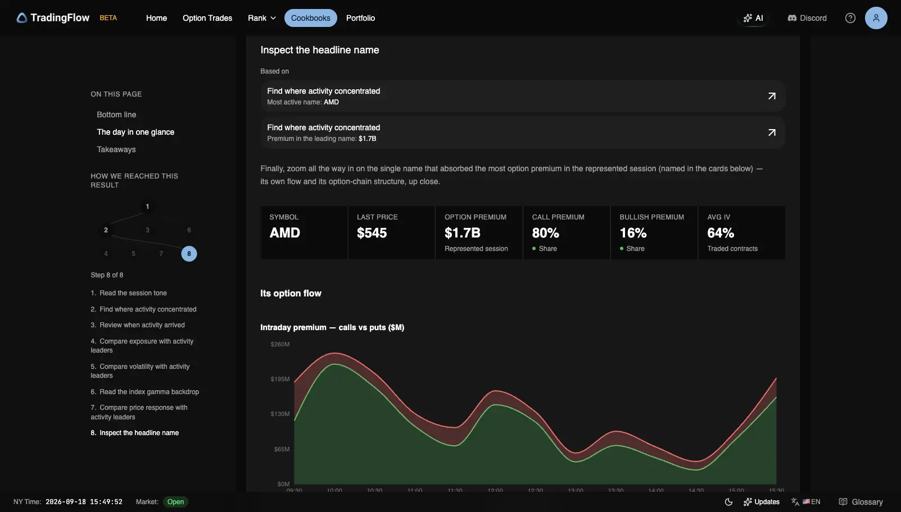This screenshot has height=512, width=901.
Task: Select step node 3 in the graph
Action: point(147,230)
